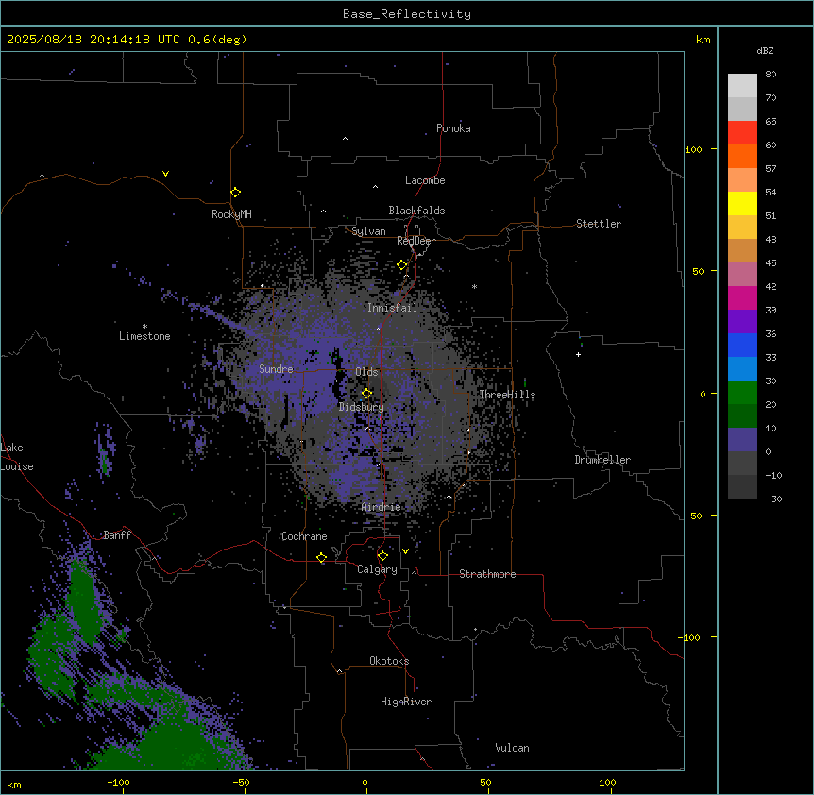The width and height of the screenshot is (814, 795).
Task: Click the timestamp 2025/08/18 20:14:18 UTC
Action: (x=93, y=40)
